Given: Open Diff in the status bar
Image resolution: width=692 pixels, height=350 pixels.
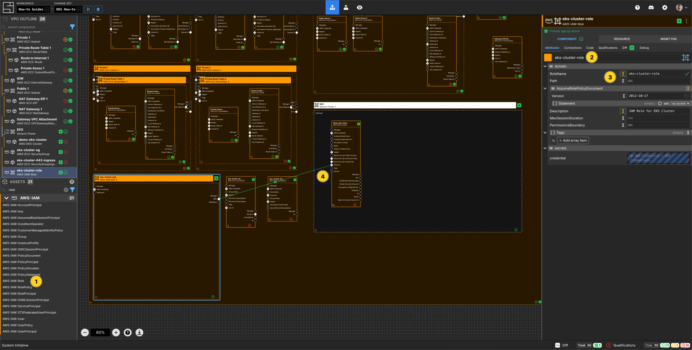Looking at the screenshot, I should 562,345.
